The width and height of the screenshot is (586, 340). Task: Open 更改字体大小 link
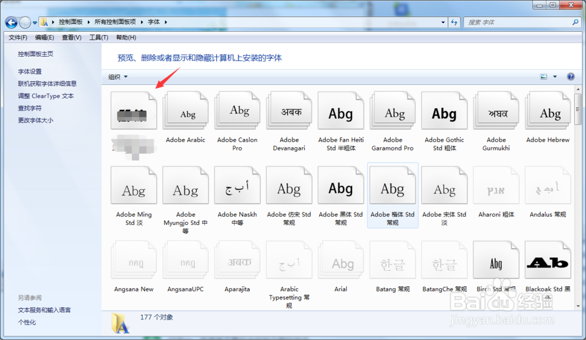tap(36, 120)
